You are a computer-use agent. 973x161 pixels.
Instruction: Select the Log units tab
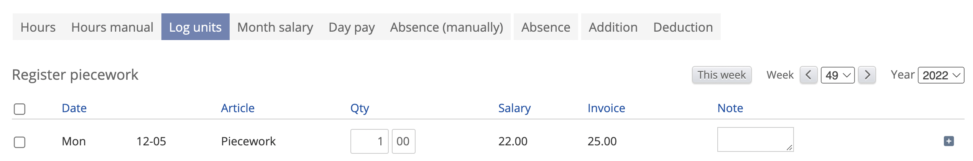pyautogui.click(x=195, y=27)
